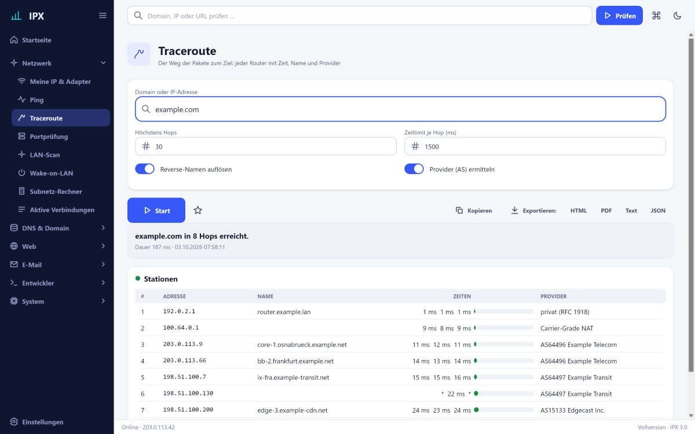
Task: Click the IPX logo icon
Action: pyautogui.click(x=16, y=16)
